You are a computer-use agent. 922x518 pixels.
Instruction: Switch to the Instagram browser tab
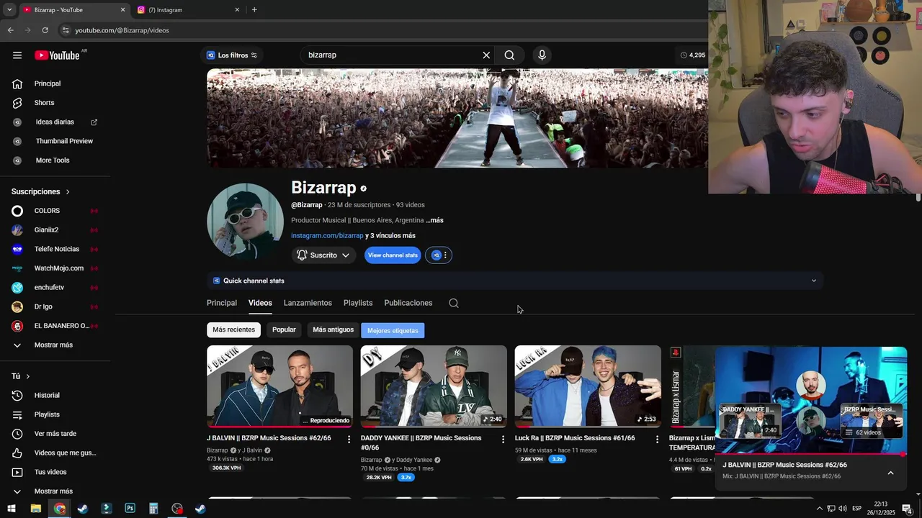(x=187, y=10)
